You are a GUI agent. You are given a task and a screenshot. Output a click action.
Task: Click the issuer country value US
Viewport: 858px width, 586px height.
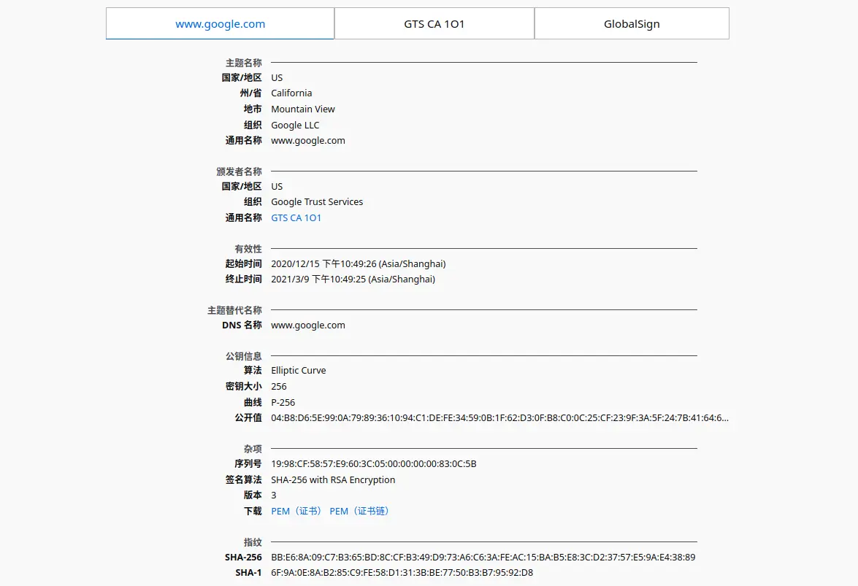(277, 186)
